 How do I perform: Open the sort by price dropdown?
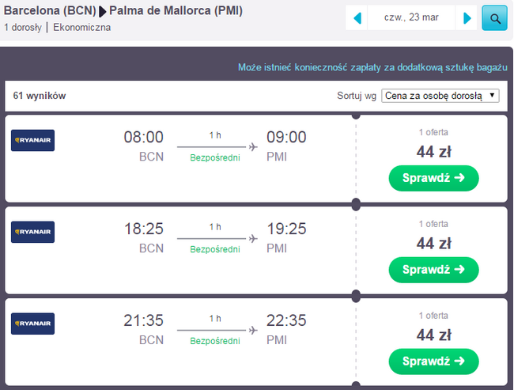pyautogui.click(x=440, y=96)
